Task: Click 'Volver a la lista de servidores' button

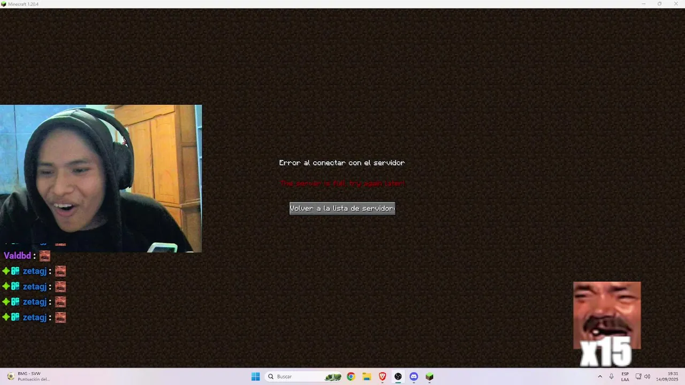Action: 342,209
